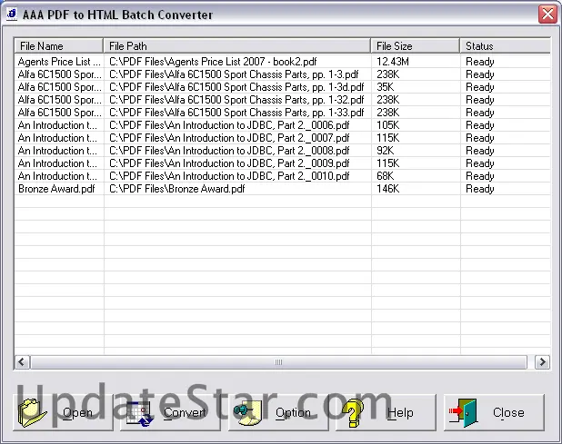Image resolution: width=562 pixels, height=444 pixels.
Task: Click the Help button label
Action: click(x=400, y=412)
